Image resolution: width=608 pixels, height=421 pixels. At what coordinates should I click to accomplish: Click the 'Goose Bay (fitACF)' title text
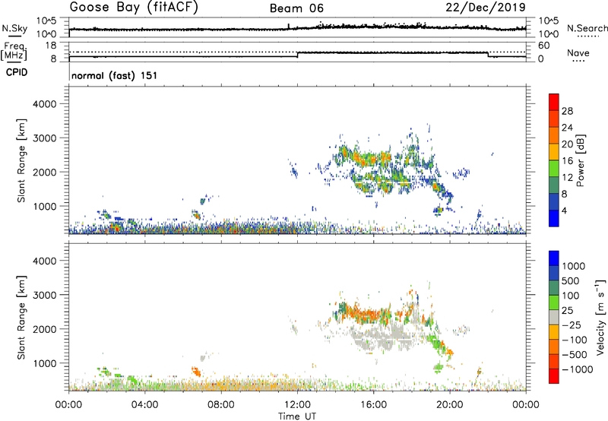pos(134,7)
